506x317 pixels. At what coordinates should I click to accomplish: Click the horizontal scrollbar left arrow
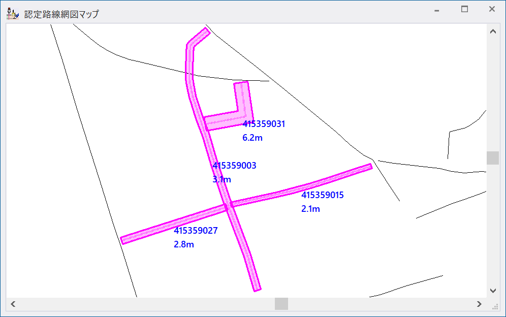click(x=13, y=304)
